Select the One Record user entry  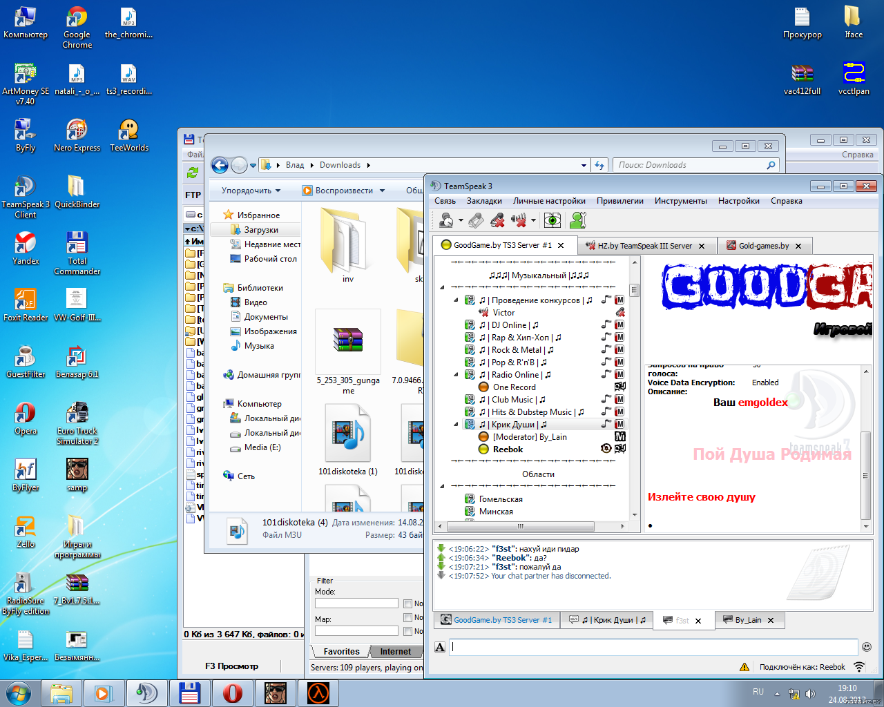point(514,387)
